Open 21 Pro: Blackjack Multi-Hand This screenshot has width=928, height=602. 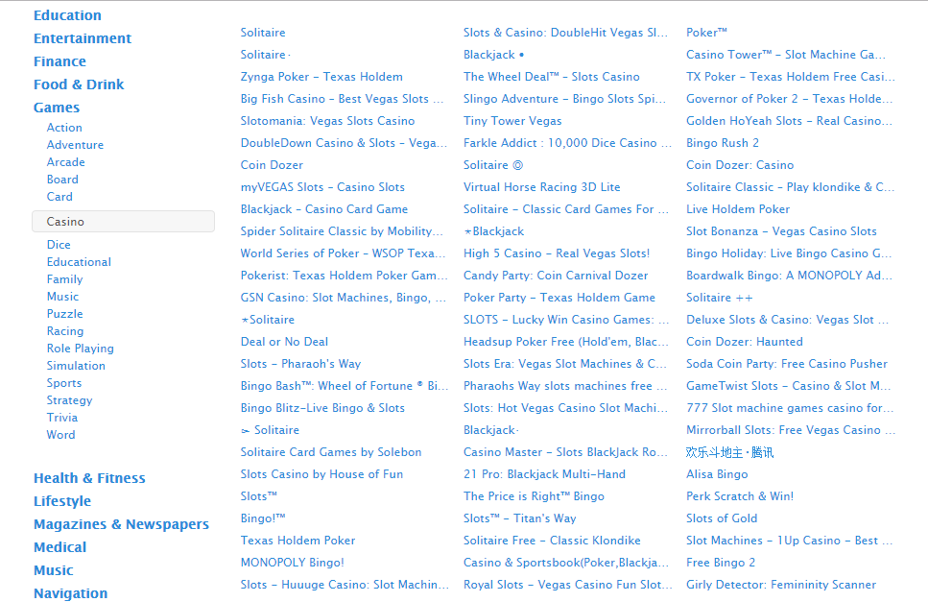coord(544,474)
